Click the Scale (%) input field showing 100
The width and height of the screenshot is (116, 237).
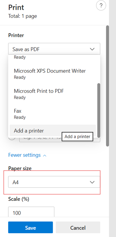31,212
